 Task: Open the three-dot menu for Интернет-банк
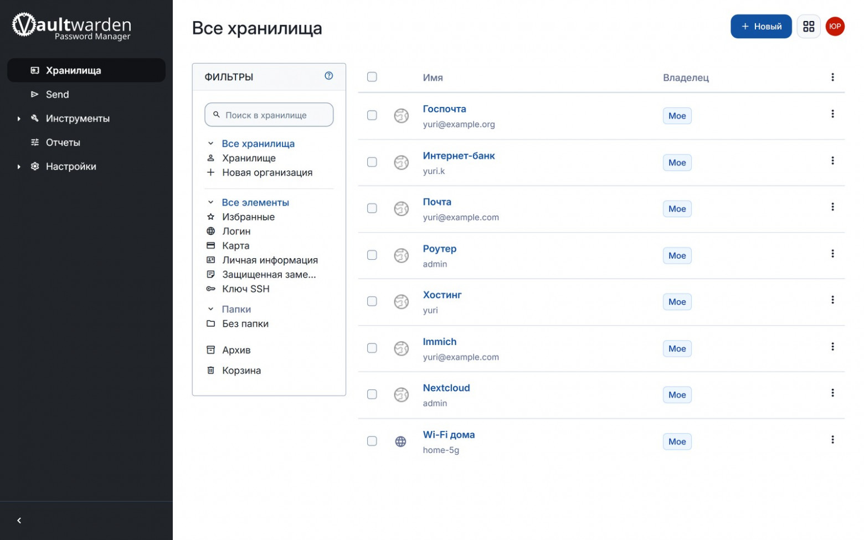(x=832, y=161)
